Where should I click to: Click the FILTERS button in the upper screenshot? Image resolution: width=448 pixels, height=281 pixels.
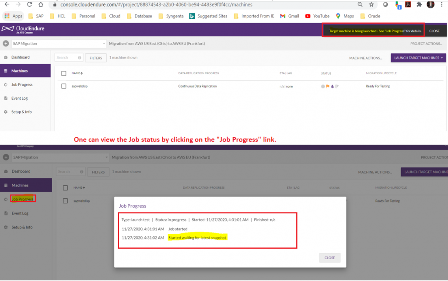(96, 58)
